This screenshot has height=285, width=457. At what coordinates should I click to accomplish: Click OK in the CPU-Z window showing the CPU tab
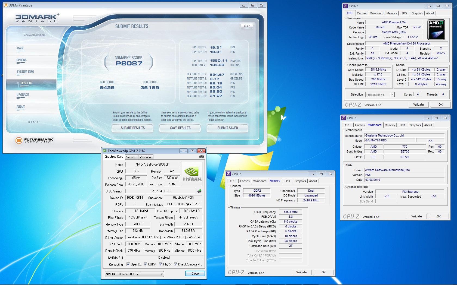tap(440, 104)
